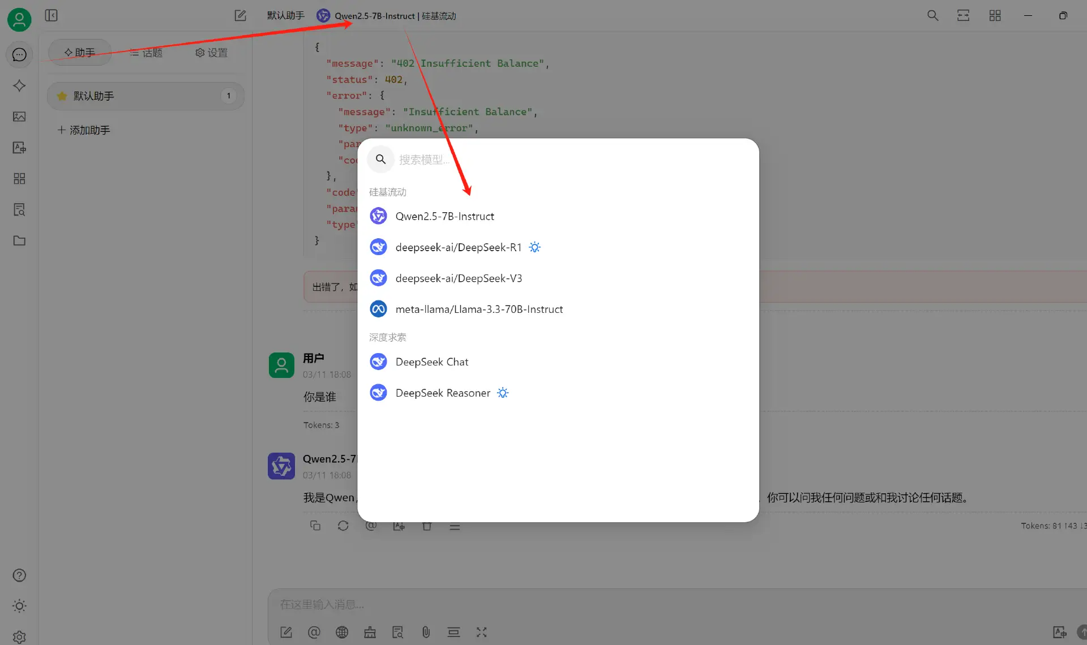The image size is (1087, 645).
Task: Open the mini apps grid sidebar icon
Action: pos(19,179)
